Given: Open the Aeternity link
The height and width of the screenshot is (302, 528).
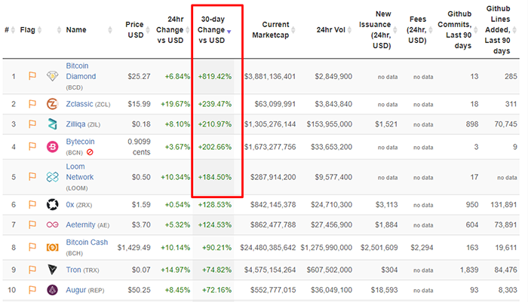Looking at the screenshot, I should (81, 224).
